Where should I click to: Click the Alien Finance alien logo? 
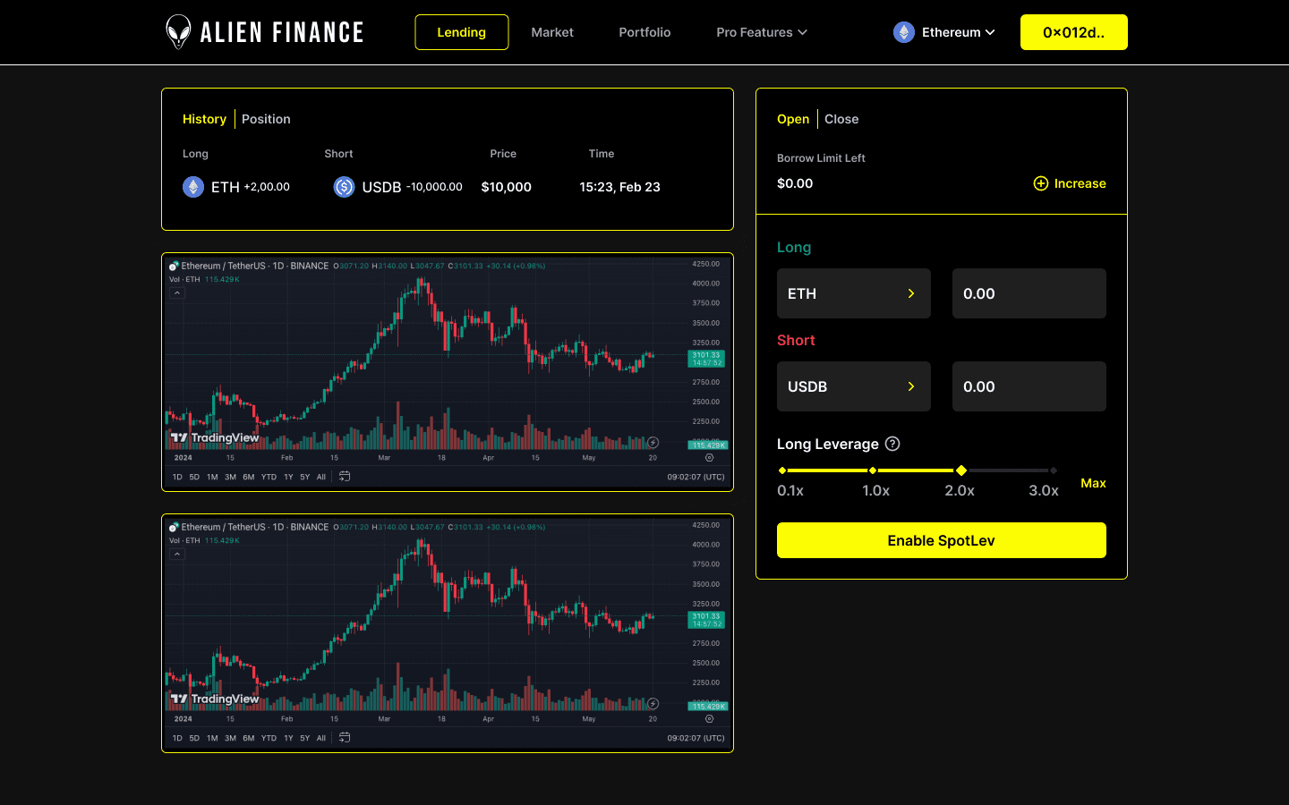pyautogui.click(x=178, y=31)
